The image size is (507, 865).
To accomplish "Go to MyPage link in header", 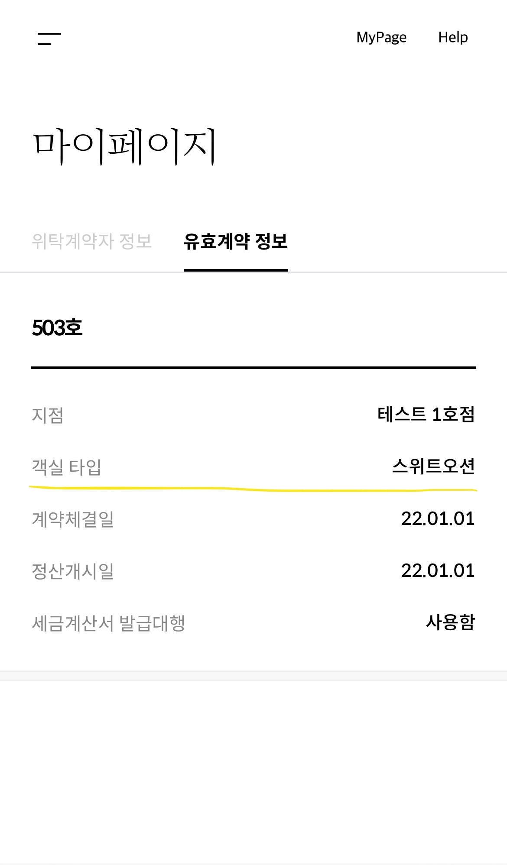I will [x=381, y=37].
